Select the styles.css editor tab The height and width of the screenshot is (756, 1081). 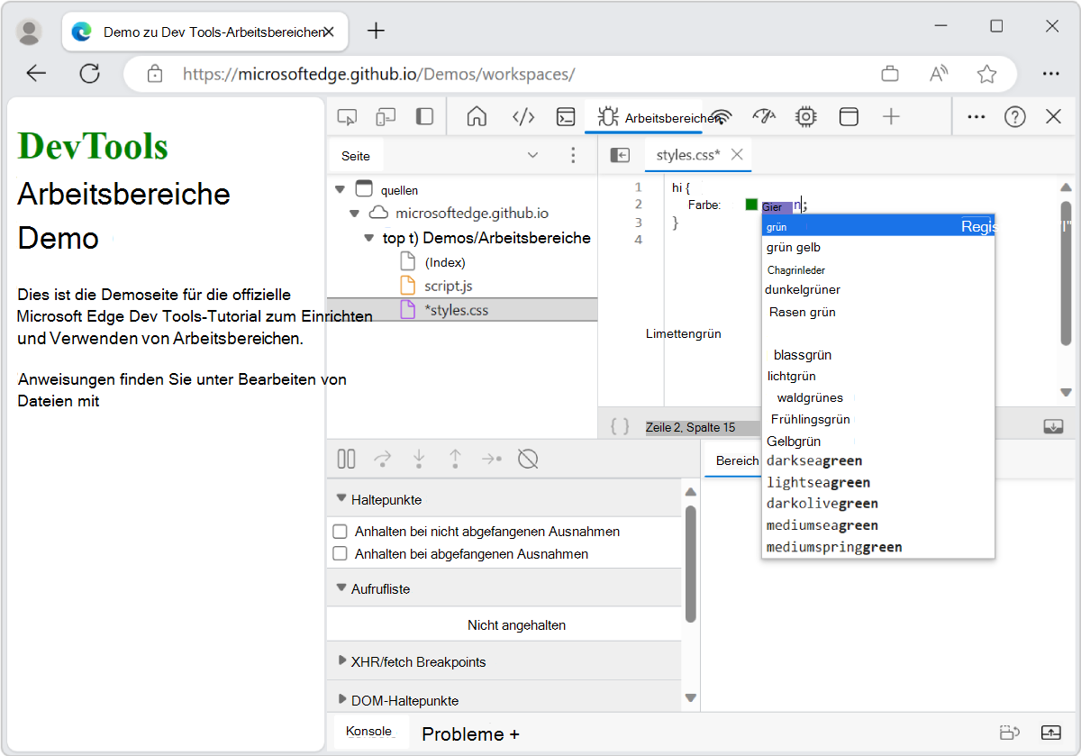[x=691, y=154]
